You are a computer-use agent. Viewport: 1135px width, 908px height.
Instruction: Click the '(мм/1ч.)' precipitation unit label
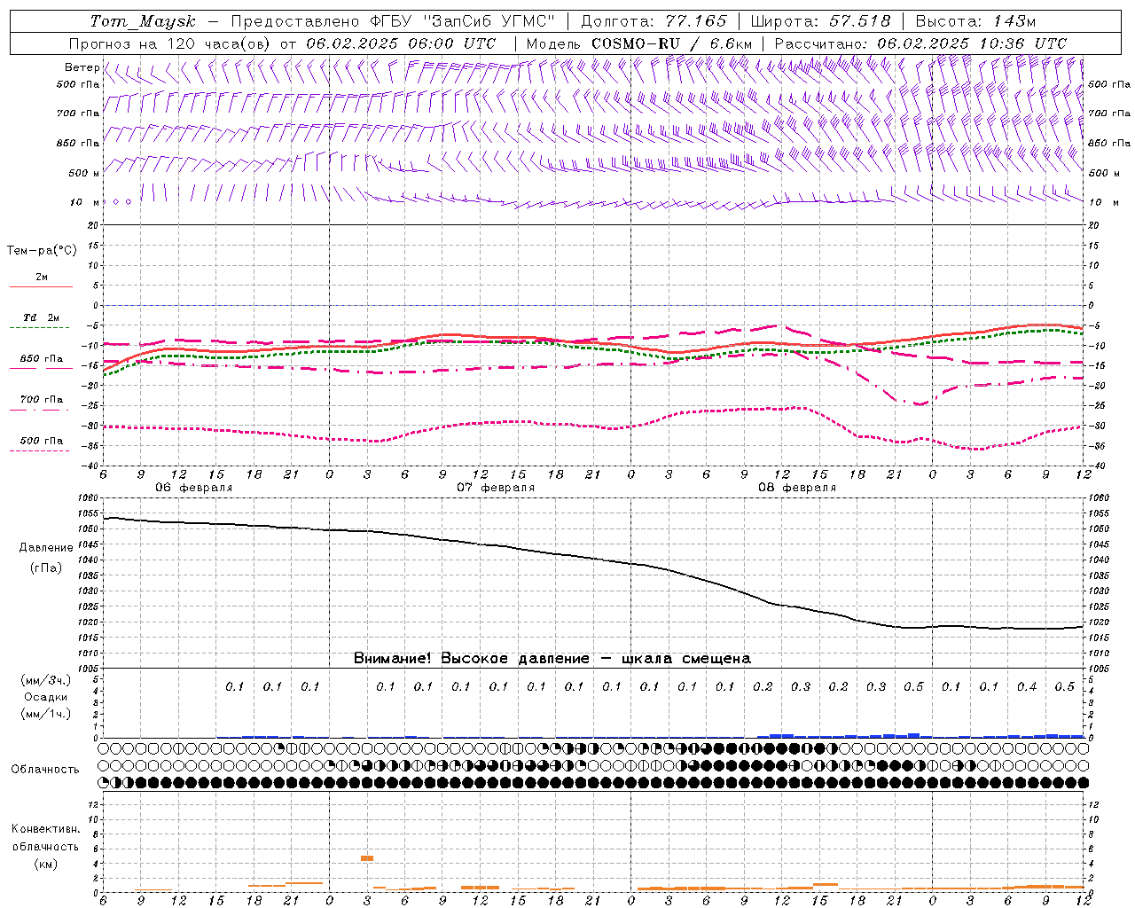click(x=45, y=714)
